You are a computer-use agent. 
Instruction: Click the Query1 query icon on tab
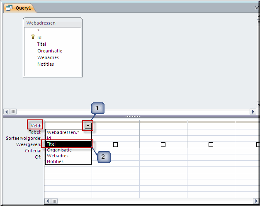coord(9,8)
